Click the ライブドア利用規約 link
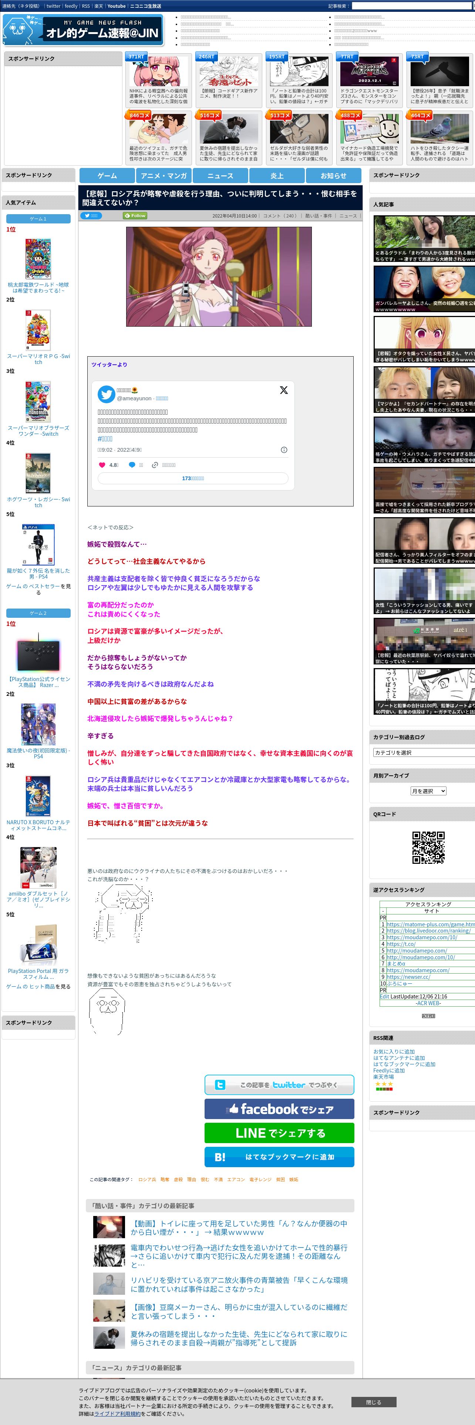Image resolution: width=475 pixels, height=1425 pixels. click(x=117, y=1414)
